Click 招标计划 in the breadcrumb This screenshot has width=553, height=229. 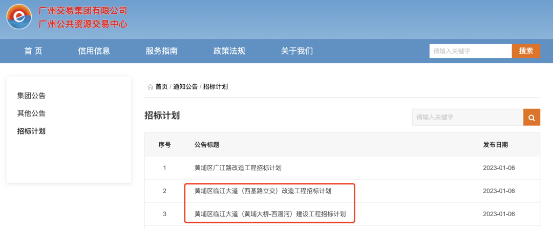click(216, 87)
